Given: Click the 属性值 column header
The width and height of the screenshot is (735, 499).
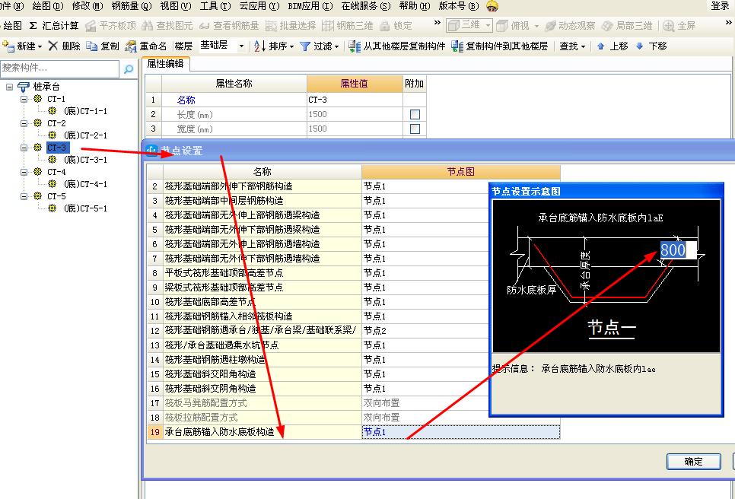Looking at the screenshot, I should [x=355, y=84].
